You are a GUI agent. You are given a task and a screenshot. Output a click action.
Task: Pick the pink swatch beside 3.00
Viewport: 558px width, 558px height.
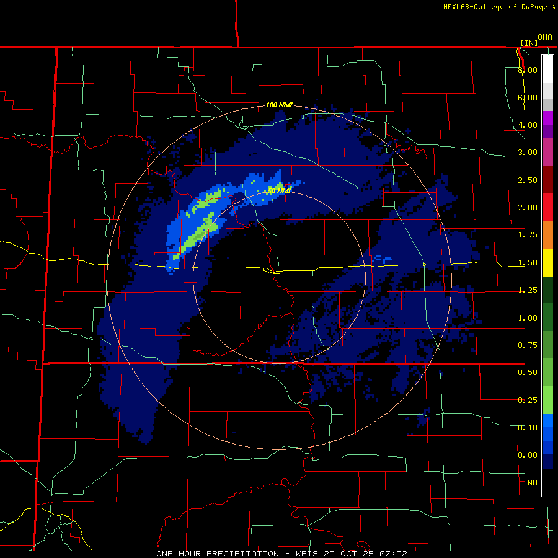547,153
